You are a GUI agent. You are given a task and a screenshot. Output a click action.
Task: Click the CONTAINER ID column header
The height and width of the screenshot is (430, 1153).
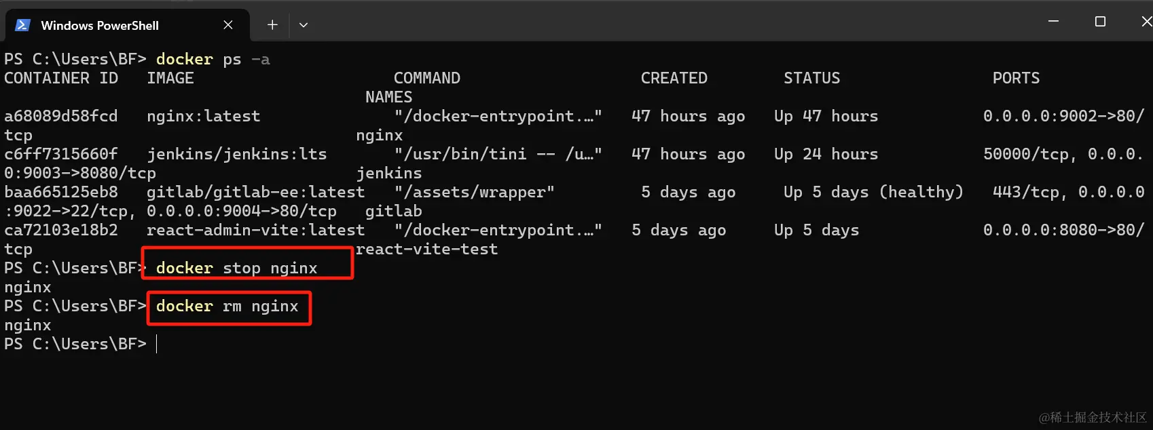click(x=61, y=78)
